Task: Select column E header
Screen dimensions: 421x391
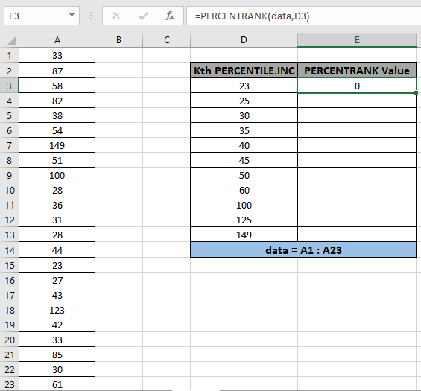Action: click(357, 40)
